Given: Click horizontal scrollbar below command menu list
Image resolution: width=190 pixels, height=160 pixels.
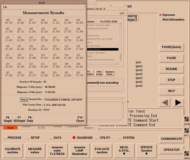Looking at the screenshot, I should coord(103,64).
